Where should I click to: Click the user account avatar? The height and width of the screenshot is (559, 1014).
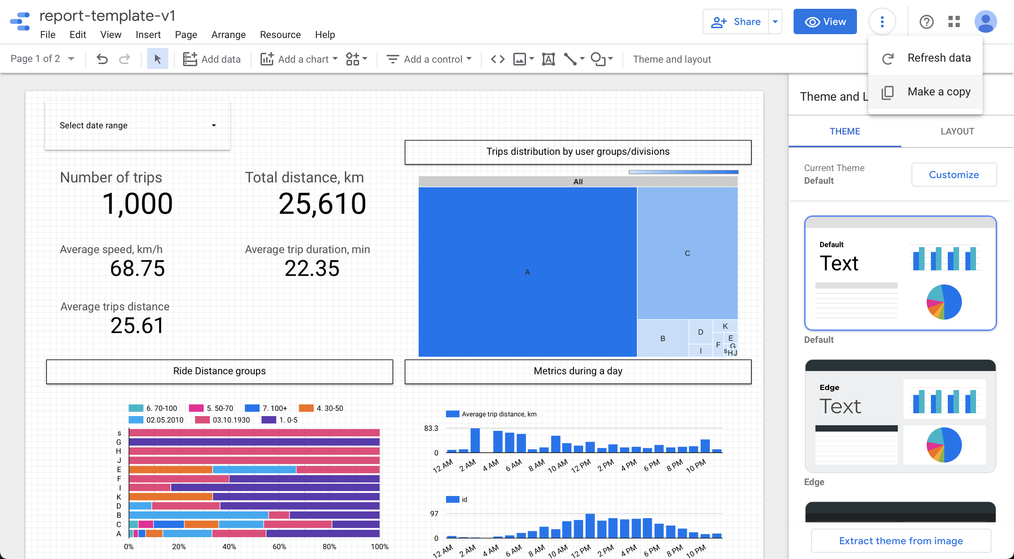pos(986,22)
